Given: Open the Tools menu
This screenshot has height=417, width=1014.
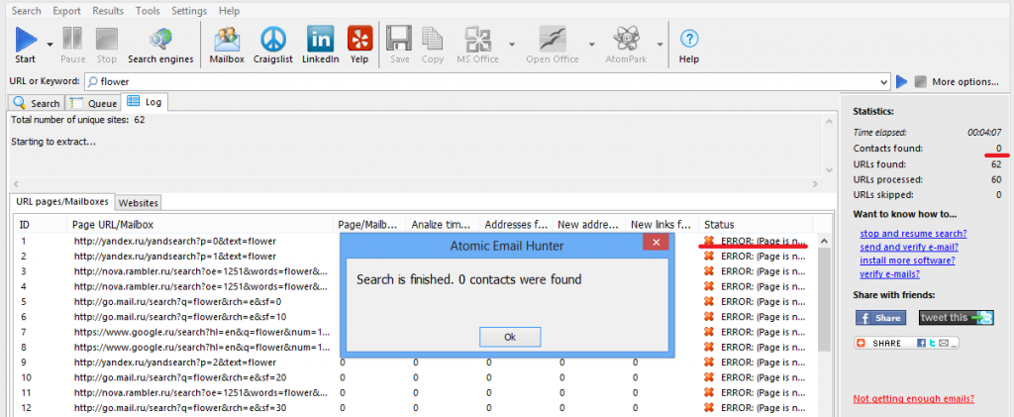Looking at the screenshot, I should tap(149, 11).
